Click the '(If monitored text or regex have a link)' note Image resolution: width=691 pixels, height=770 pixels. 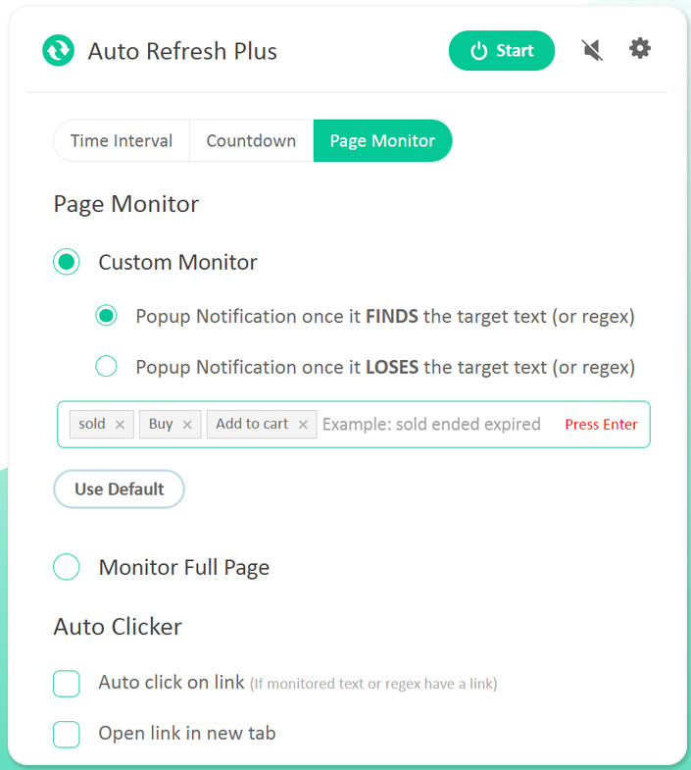[x=373, y=684]
